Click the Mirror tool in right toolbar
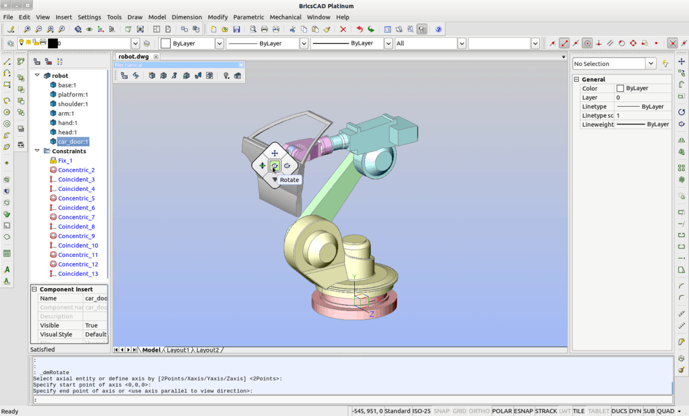The width and height of the screenshot is (689, 416). (682, 139)
